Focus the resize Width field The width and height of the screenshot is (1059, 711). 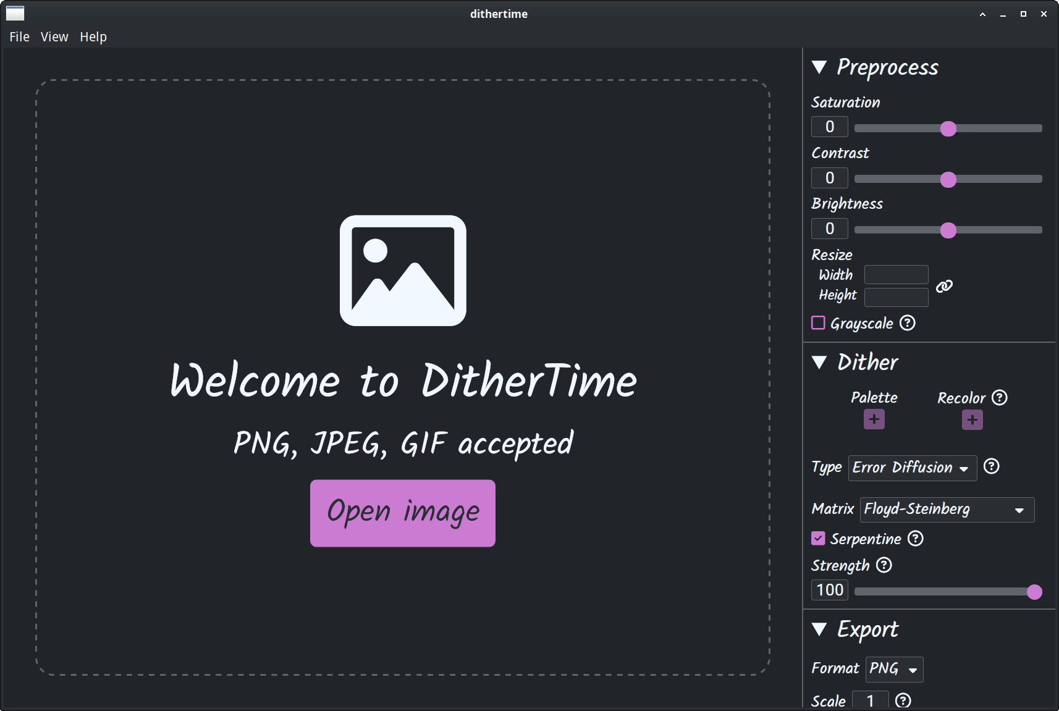(896, 275)
